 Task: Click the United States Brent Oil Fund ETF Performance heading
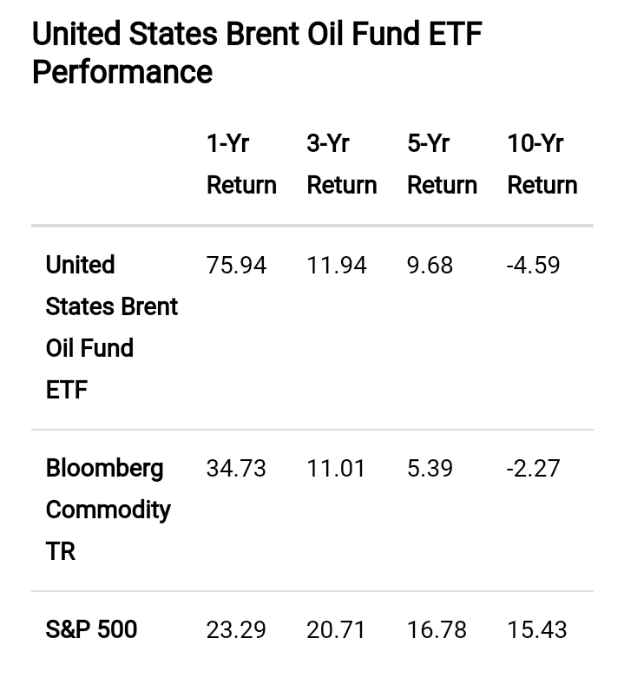[x=257, y=53]
